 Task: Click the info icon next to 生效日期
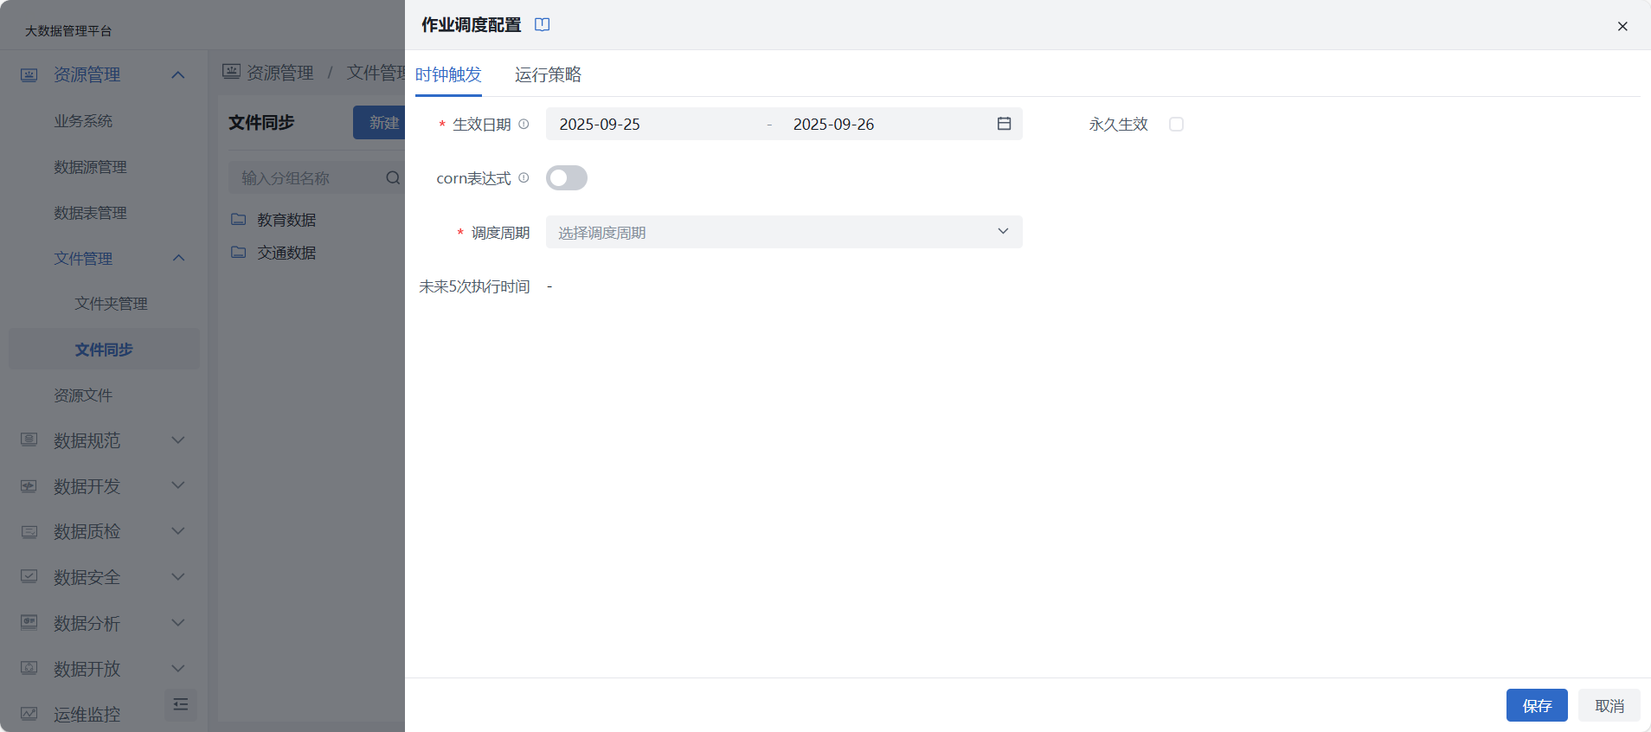(x=524, y=124)
